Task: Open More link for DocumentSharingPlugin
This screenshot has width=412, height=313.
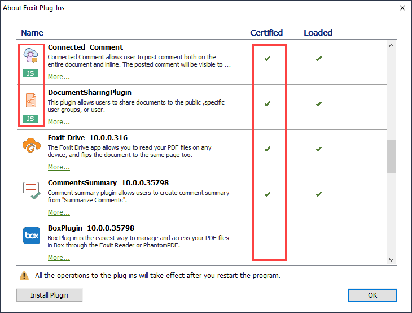Action: pyautogui.click(x=59, y=122)
